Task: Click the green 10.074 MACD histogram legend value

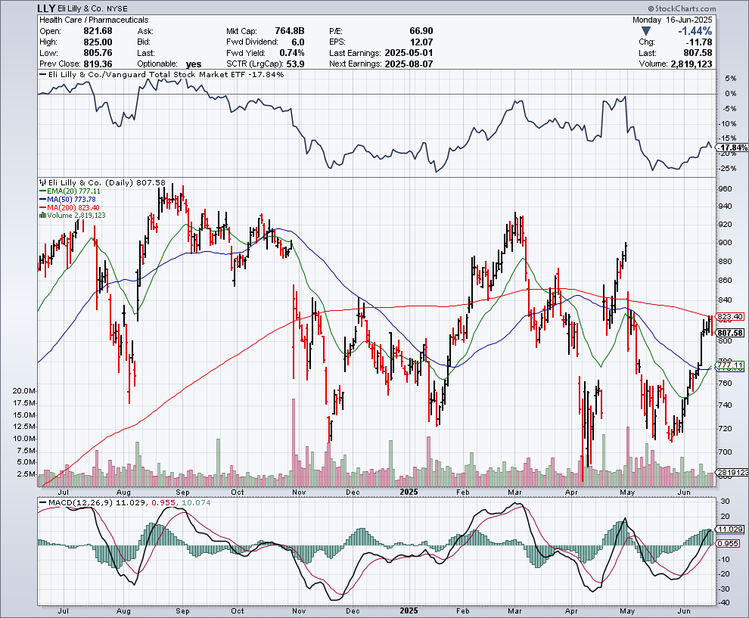Action: 196,503
